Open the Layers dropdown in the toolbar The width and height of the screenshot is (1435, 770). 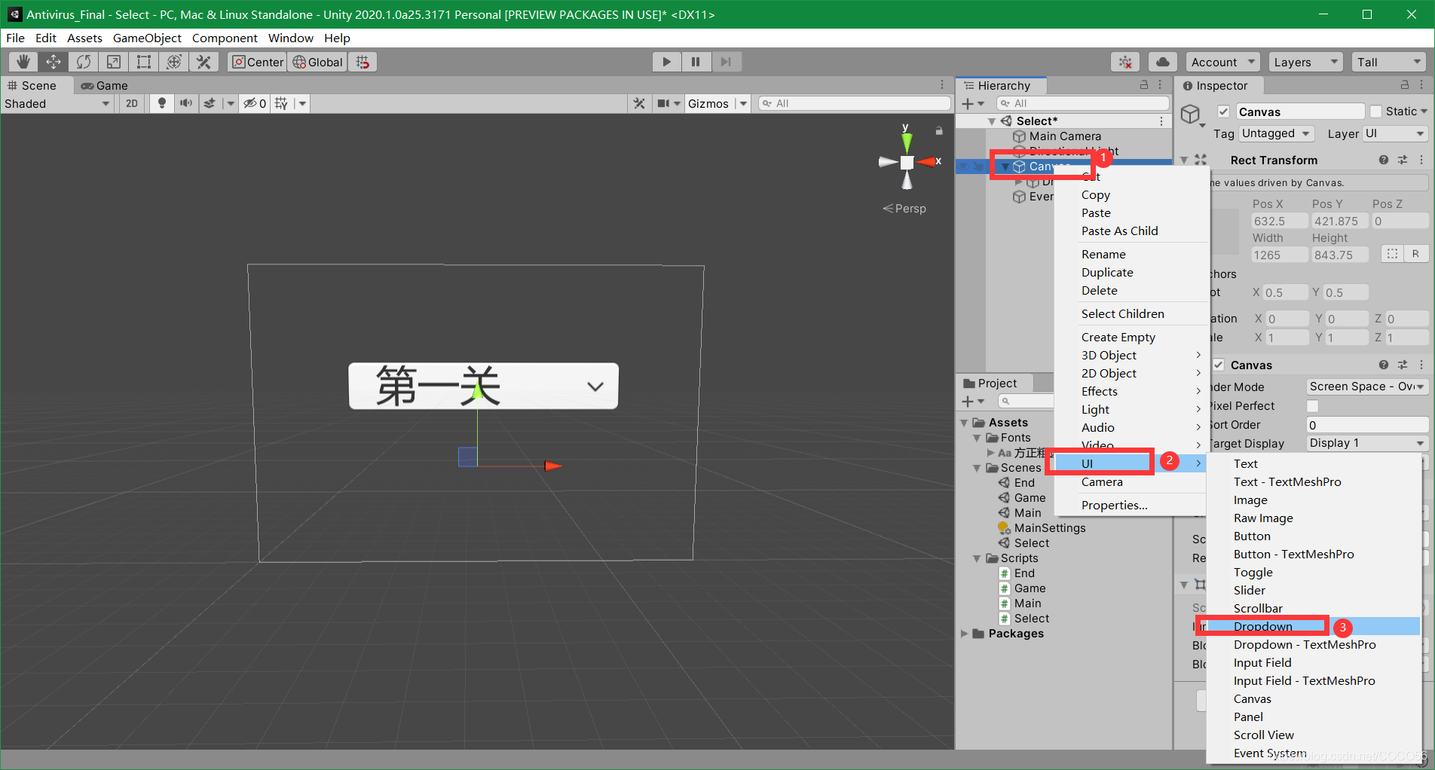click(x=1305, y=62)
